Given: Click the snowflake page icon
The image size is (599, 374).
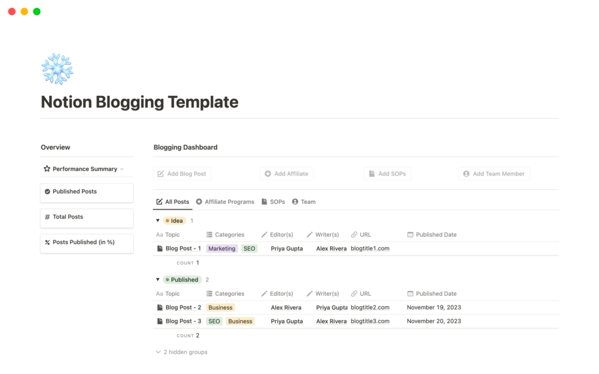Looking at the screenshot, I should 57,68.
